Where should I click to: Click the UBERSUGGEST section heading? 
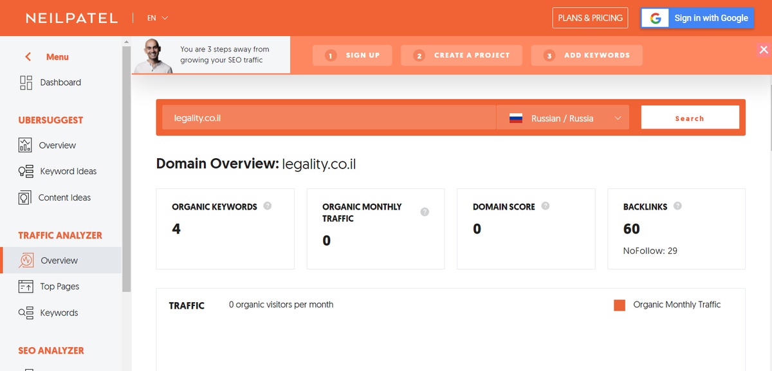[x=51, y=120]
